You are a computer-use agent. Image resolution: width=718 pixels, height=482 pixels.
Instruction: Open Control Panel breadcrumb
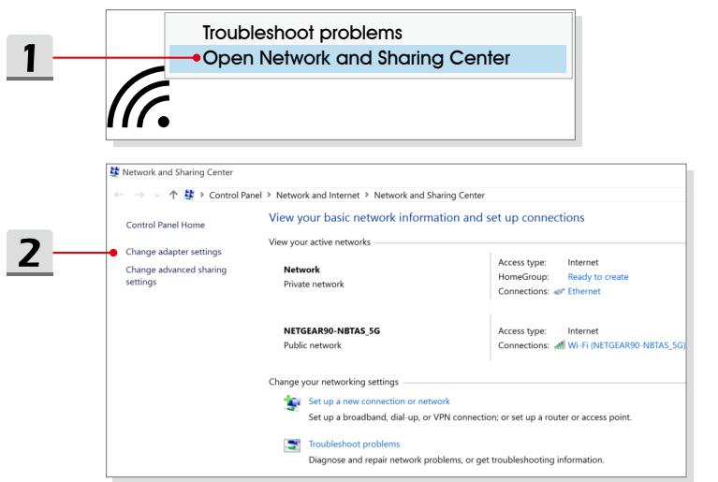[x=235, y=195]
